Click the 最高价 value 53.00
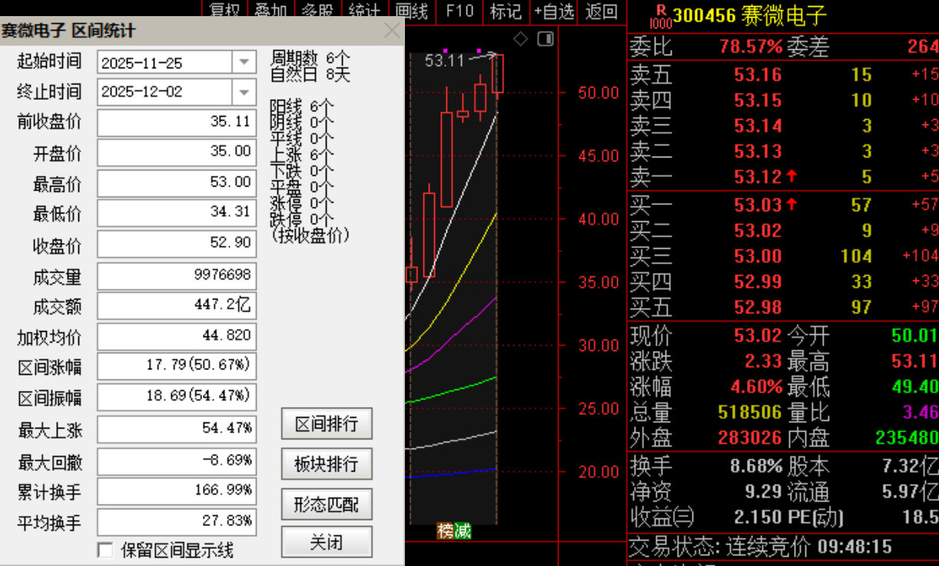939x566 pixels. tap(177, 183)
